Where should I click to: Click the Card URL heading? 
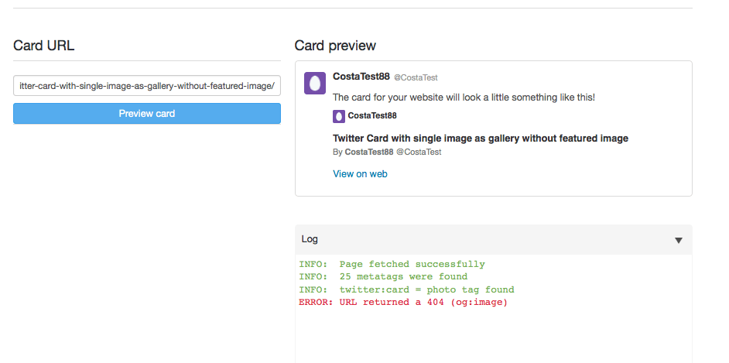pos(43,46)
